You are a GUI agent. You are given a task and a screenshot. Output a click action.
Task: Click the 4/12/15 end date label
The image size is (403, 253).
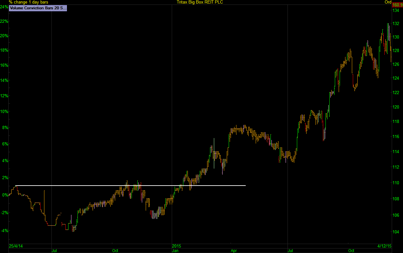coord(384,246)
